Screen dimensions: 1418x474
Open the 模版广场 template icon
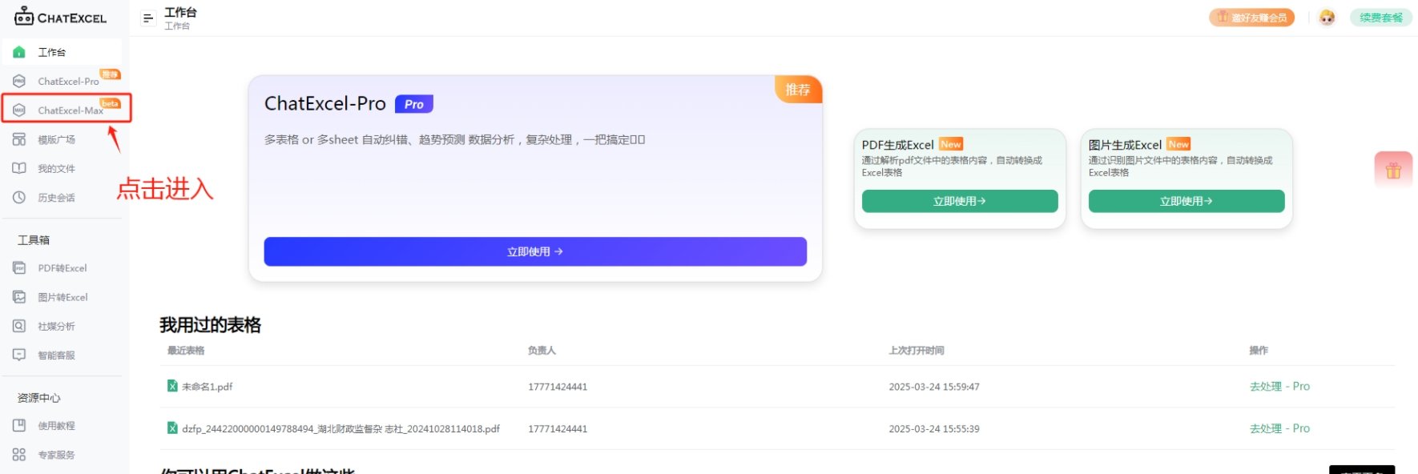click(19, 139)
